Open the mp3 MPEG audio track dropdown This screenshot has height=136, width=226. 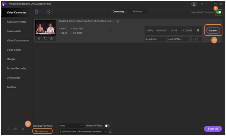point(178,39)
